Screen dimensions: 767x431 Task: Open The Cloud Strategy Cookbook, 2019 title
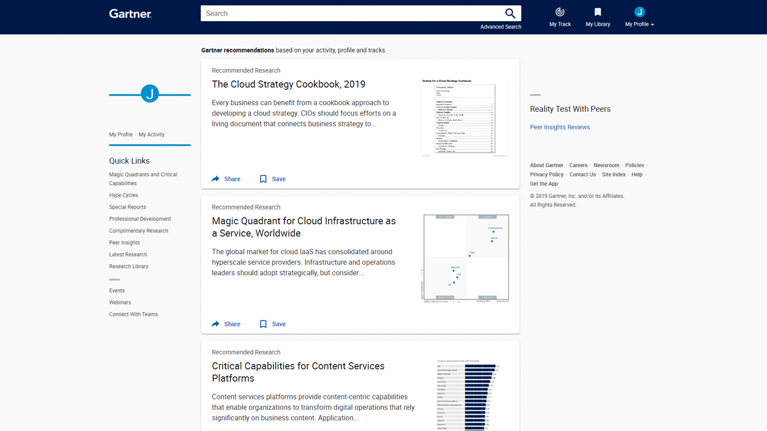288,84
